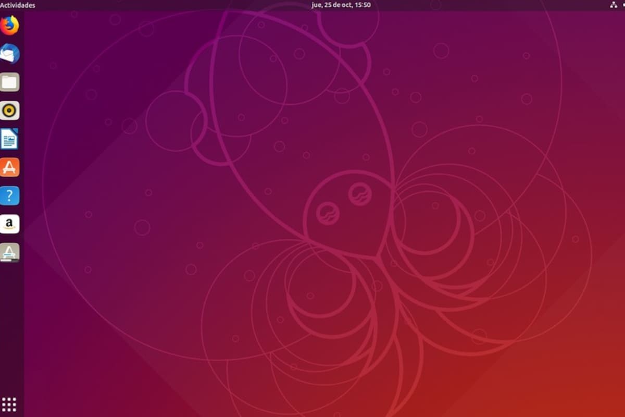Click Actividades to begin an app search
The width and height of the screenshot is (625, 417).
[x=18, y=5]
